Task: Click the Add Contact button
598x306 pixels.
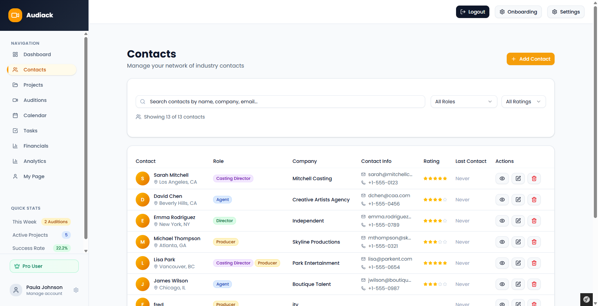Action: coord(530,59)
